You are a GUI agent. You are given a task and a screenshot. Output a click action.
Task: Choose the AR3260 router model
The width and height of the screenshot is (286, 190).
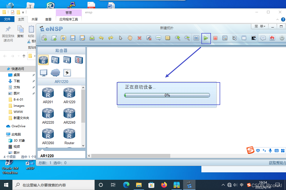pyautogui.click(x=48, y=136)
